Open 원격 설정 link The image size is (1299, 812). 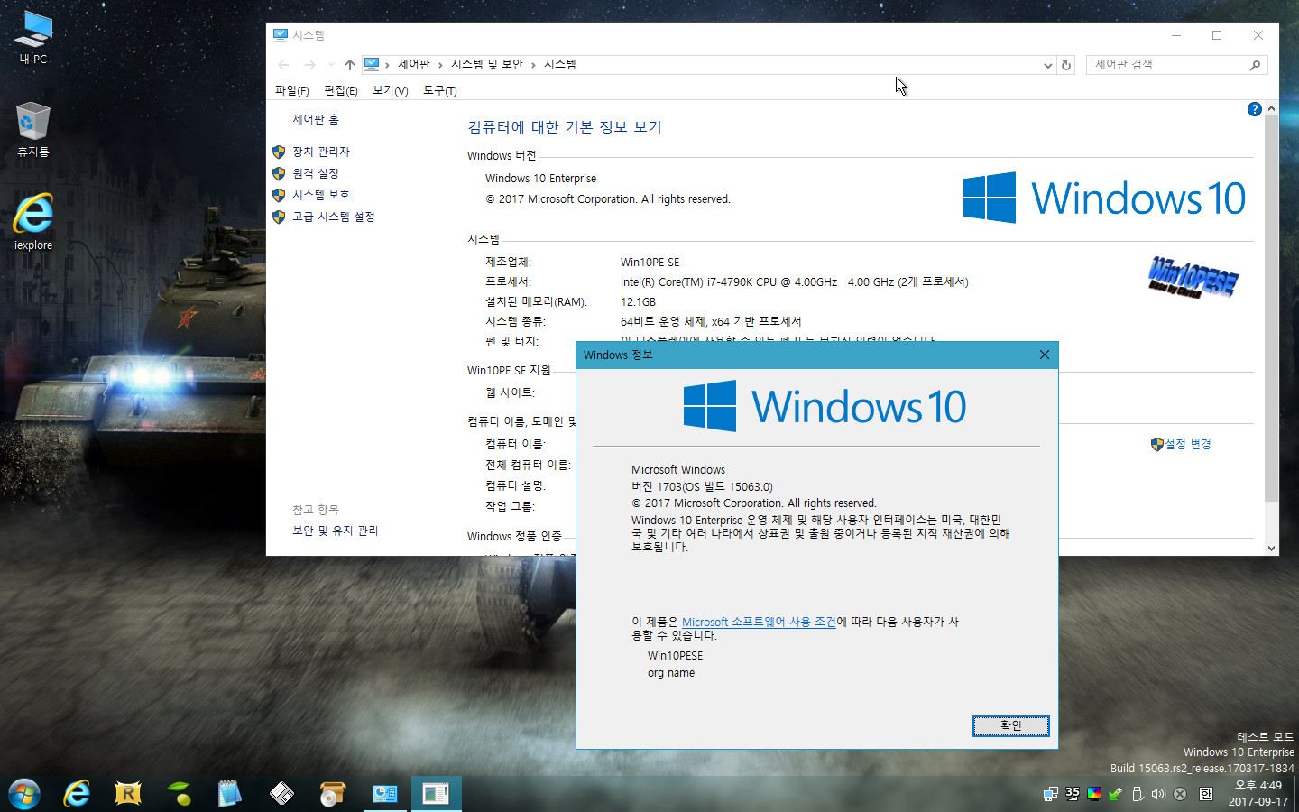pos(316,173)
